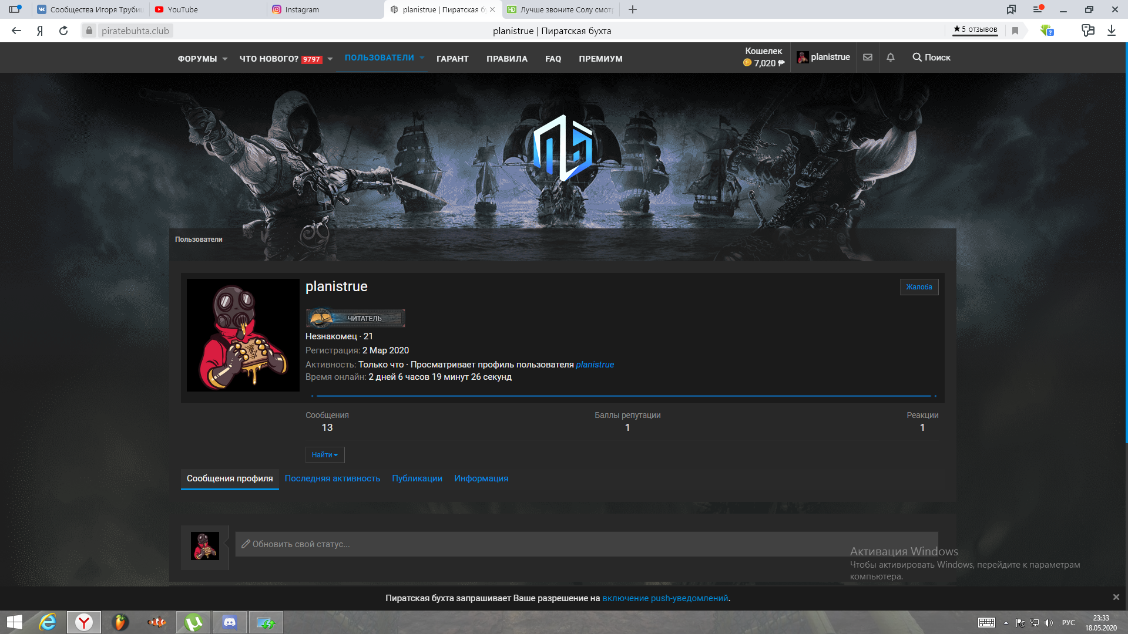Expand the ФОРУМЫ dropdown arrow
Screen dimensions: 1128x634
click(x=225, y=59)
